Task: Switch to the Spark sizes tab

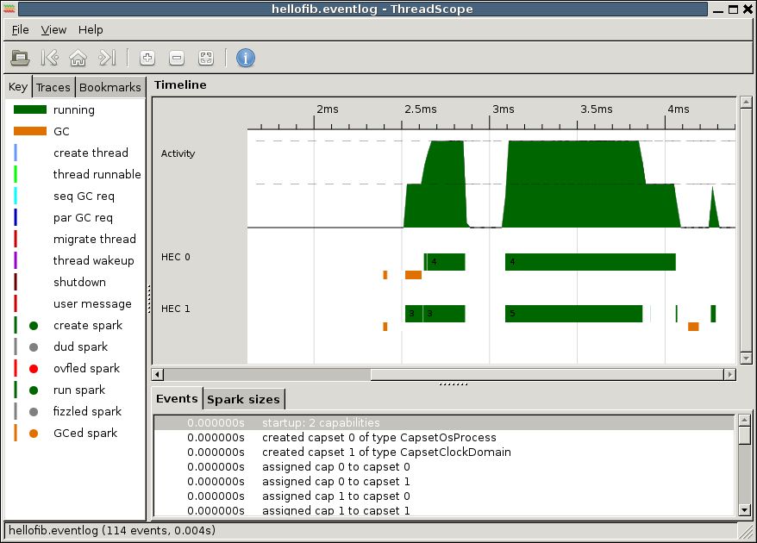Action: click(243, 400)
